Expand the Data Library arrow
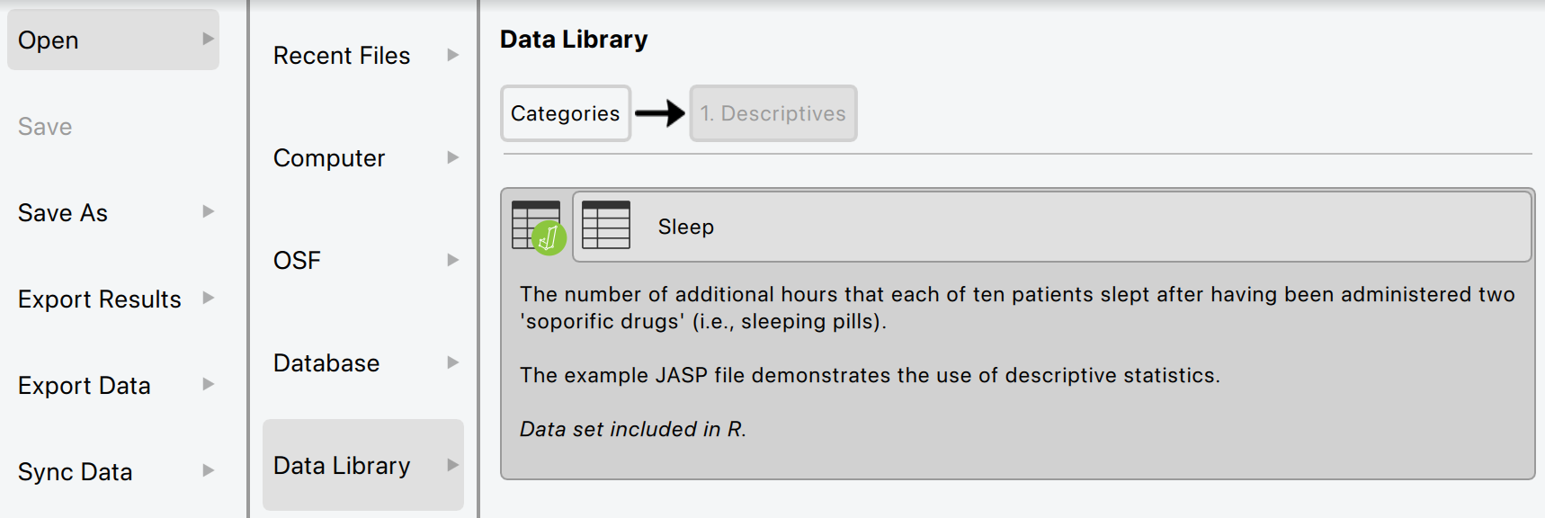Image resolution: width=1545 pixels, height=518 pixels. coord(452,465)
